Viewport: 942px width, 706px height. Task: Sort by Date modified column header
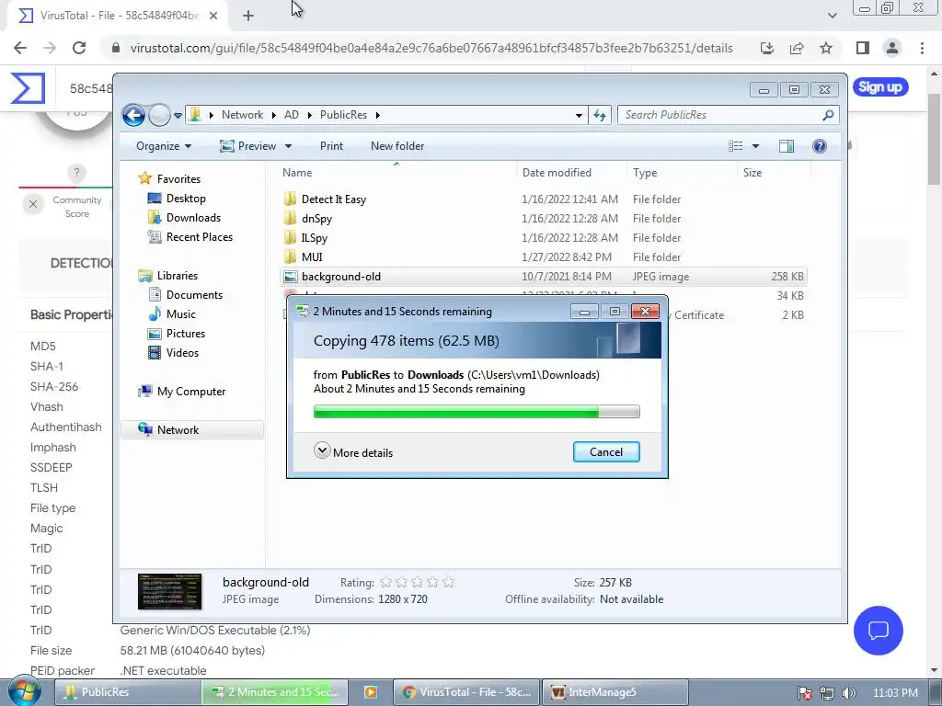point(557,172)
